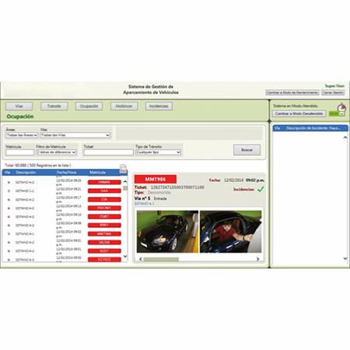Click the image strip horizontal scrollbar thumb
The height and width of the screenshot is (350, 350).
coord(161,259)
